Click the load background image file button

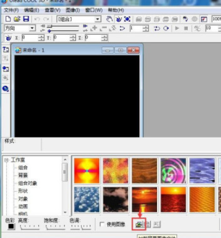139,224
